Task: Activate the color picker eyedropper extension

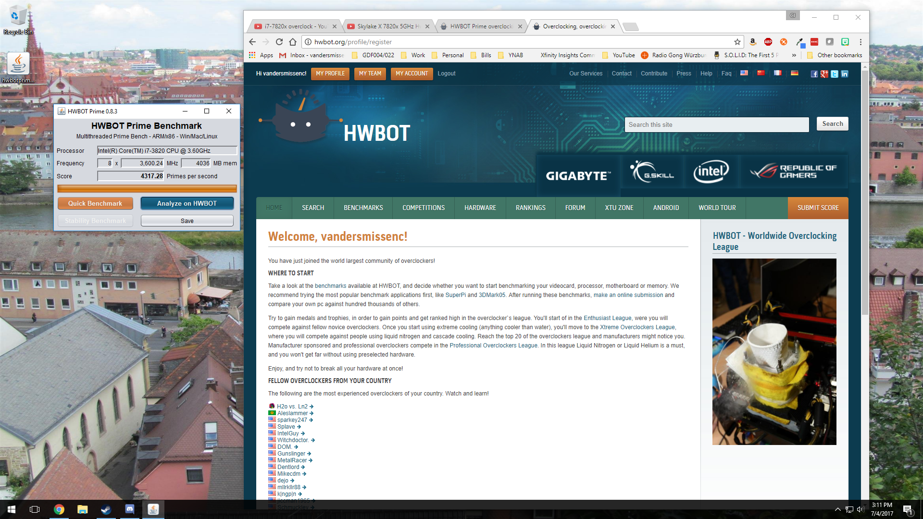Action: point(799,42)
